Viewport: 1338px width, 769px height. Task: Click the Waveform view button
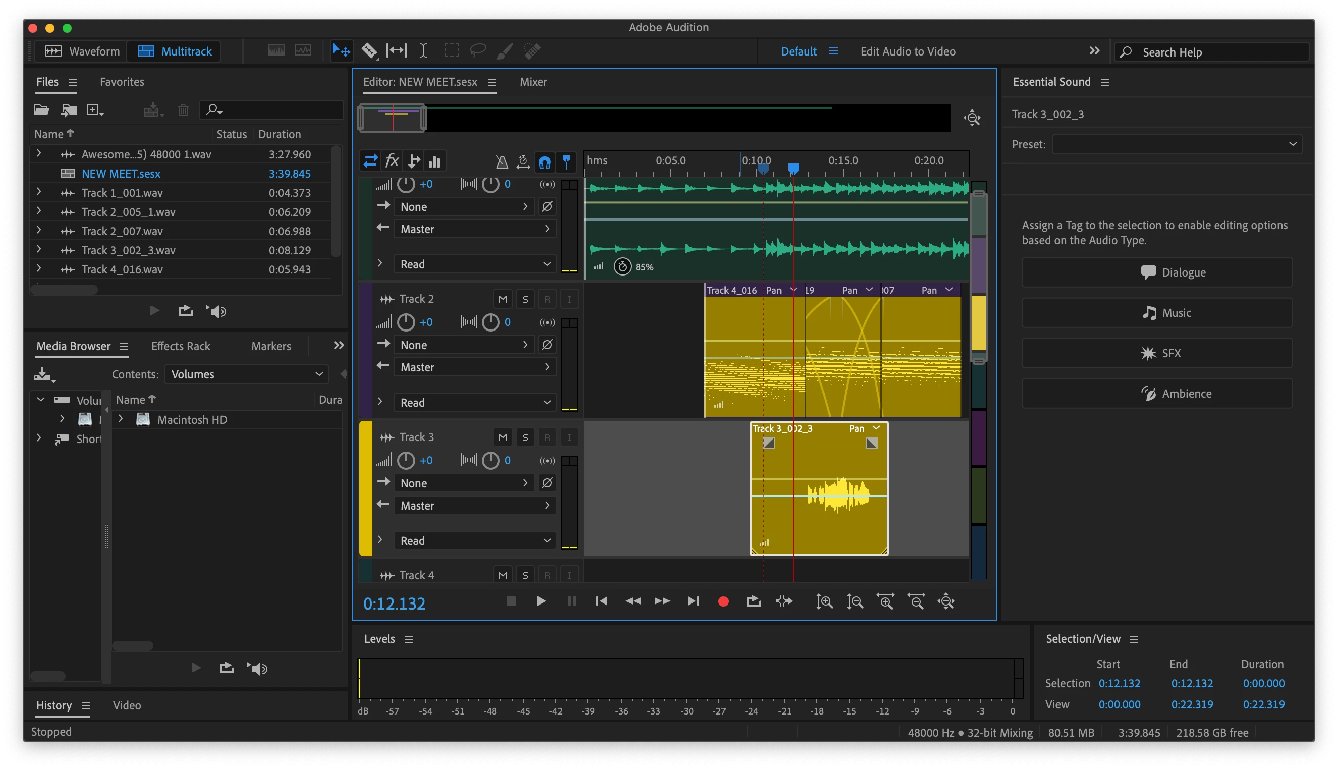click(82, 51)
